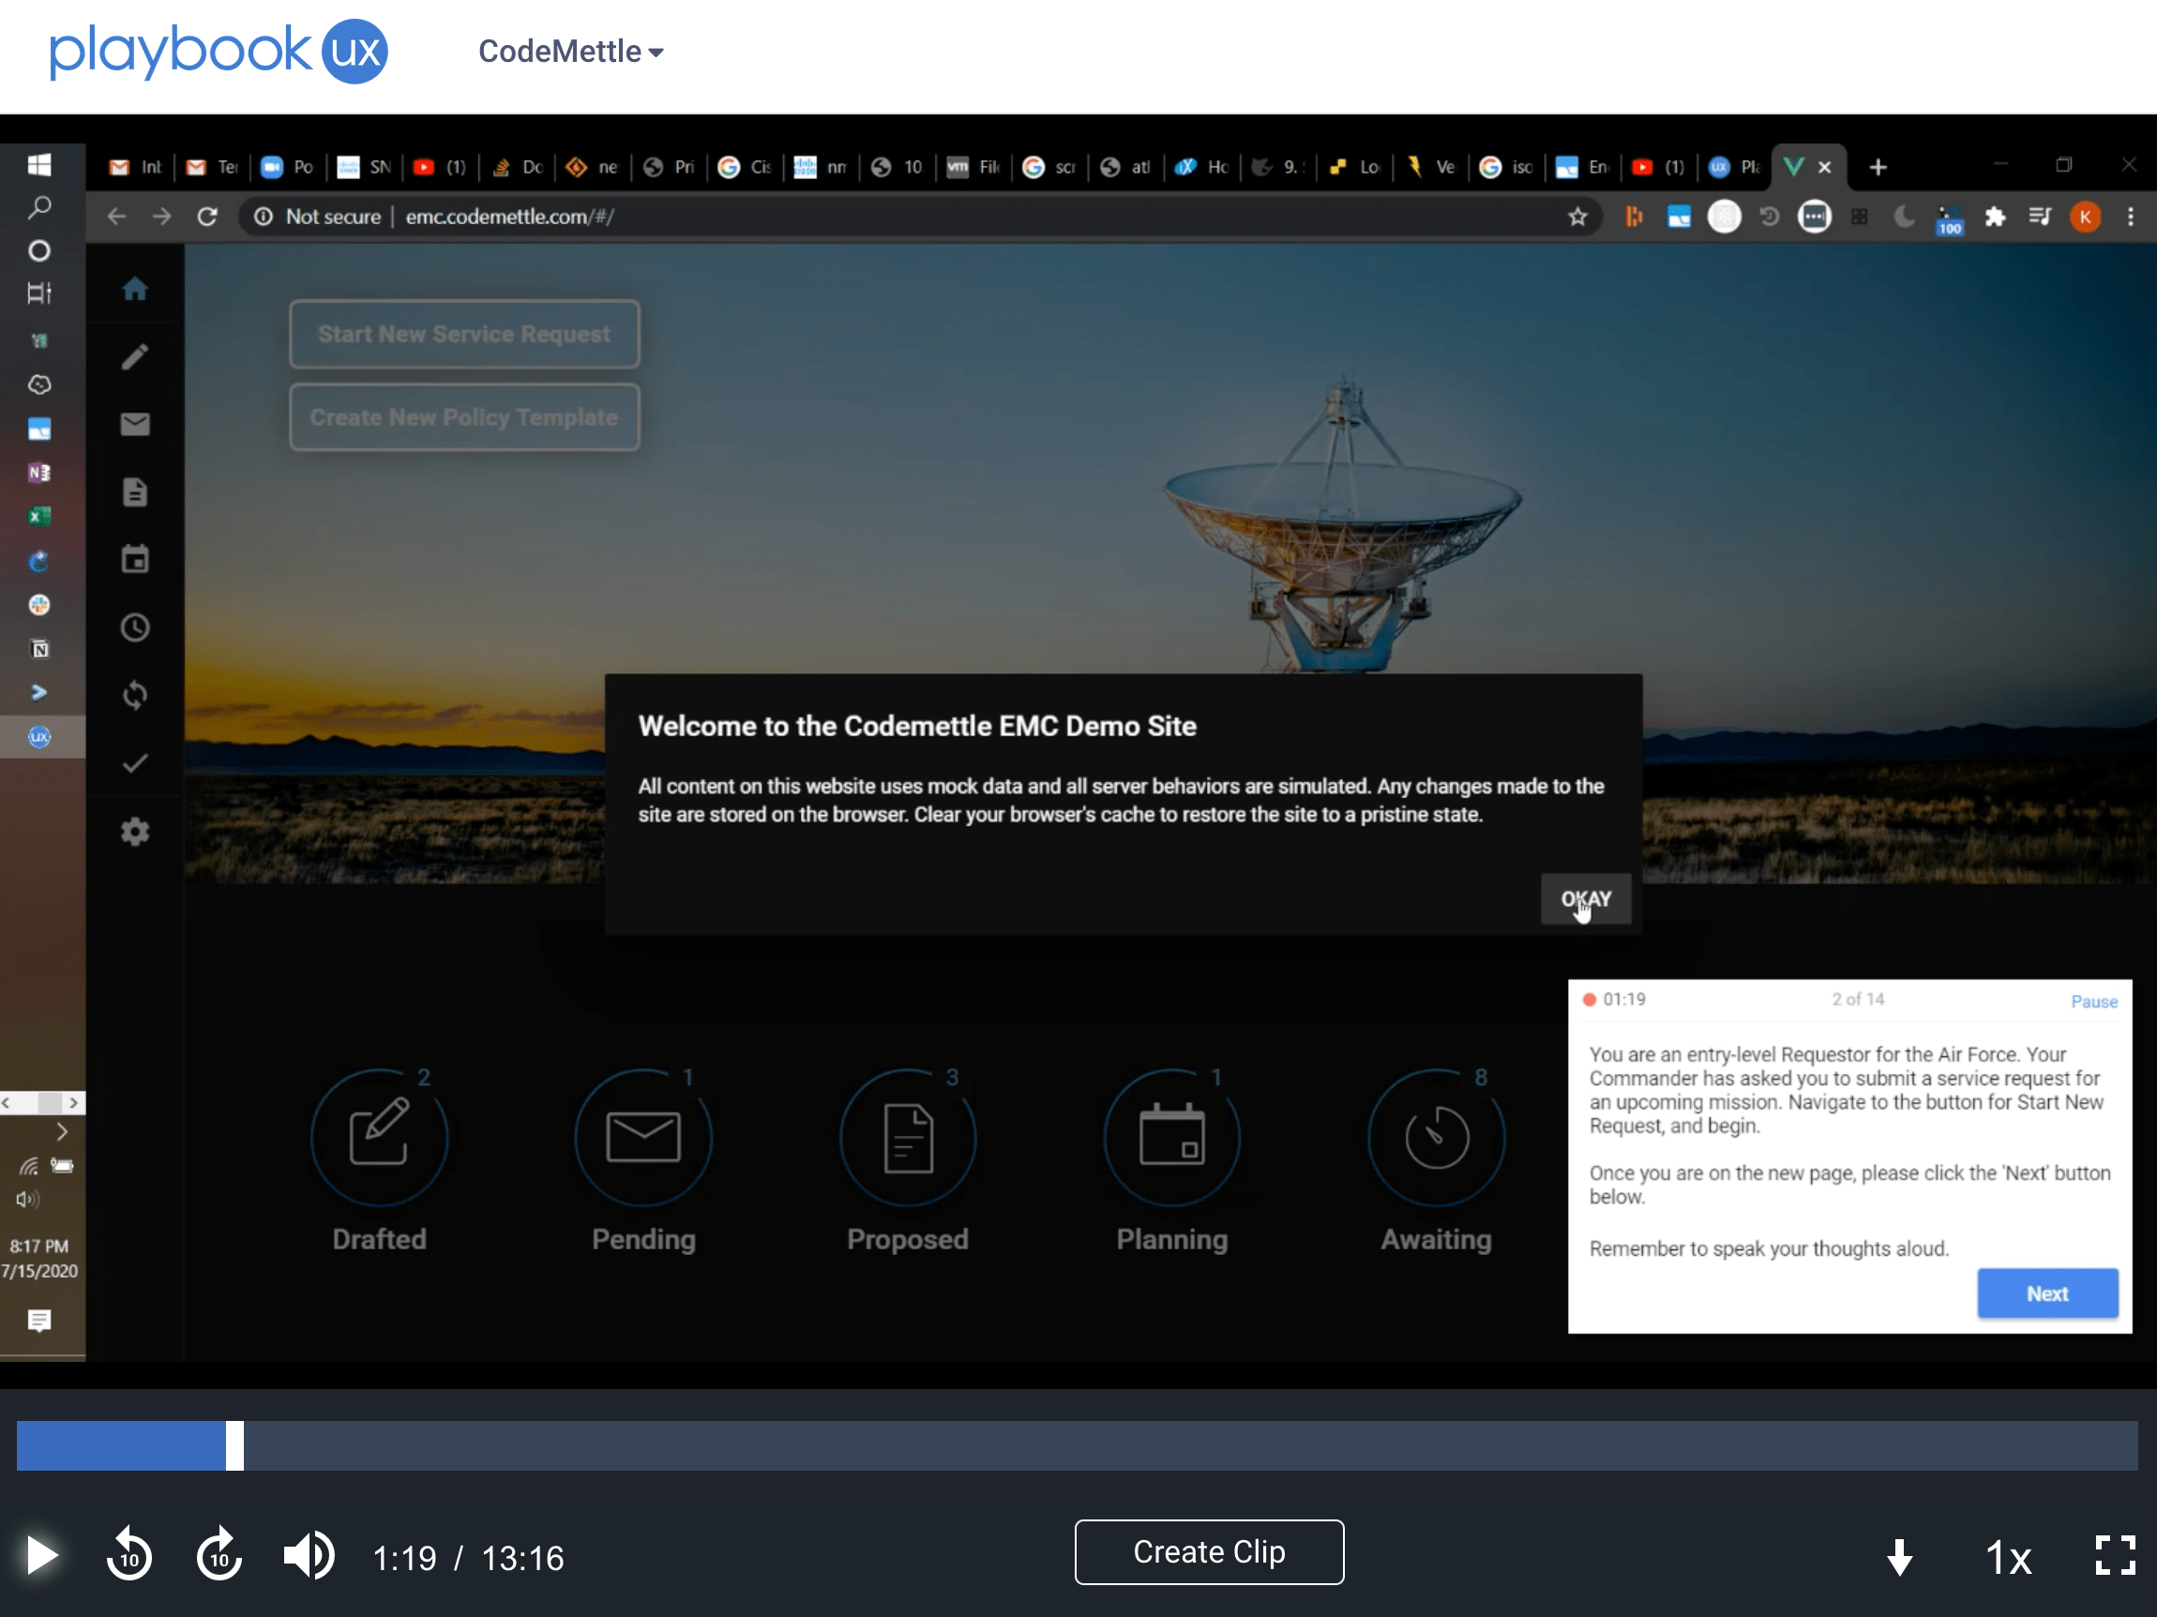Click OKAY on the welcome dialog
Image resolution: width=2157 pixels, height=1617 pixels.
1585,899
